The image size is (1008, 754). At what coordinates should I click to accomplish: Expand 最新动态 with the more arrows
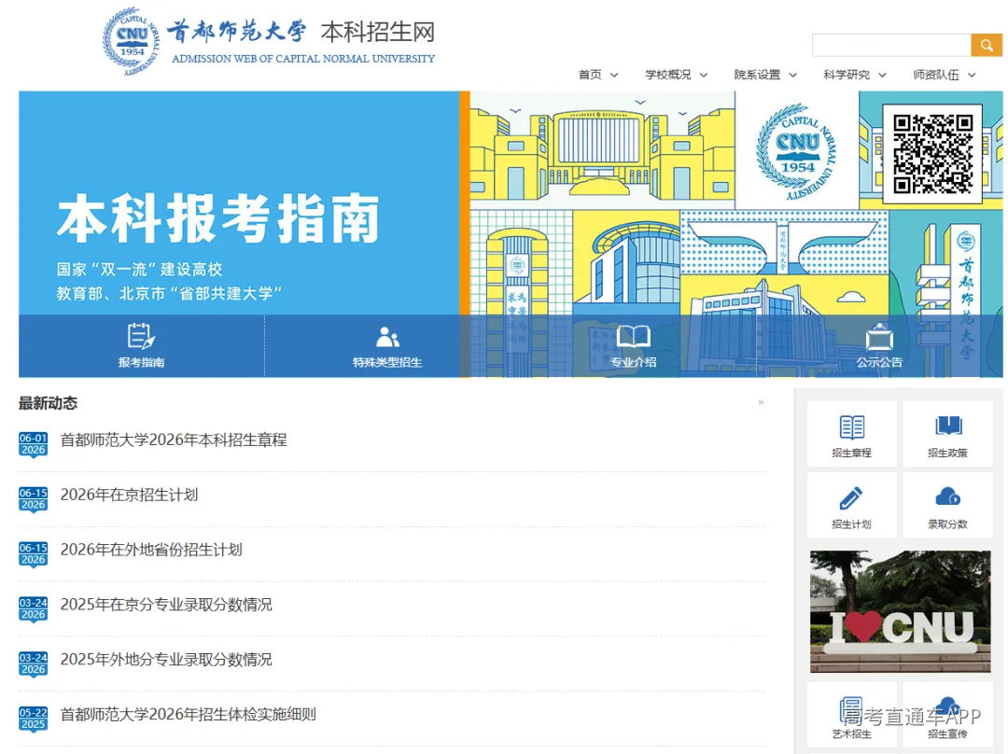pos(761,402)
